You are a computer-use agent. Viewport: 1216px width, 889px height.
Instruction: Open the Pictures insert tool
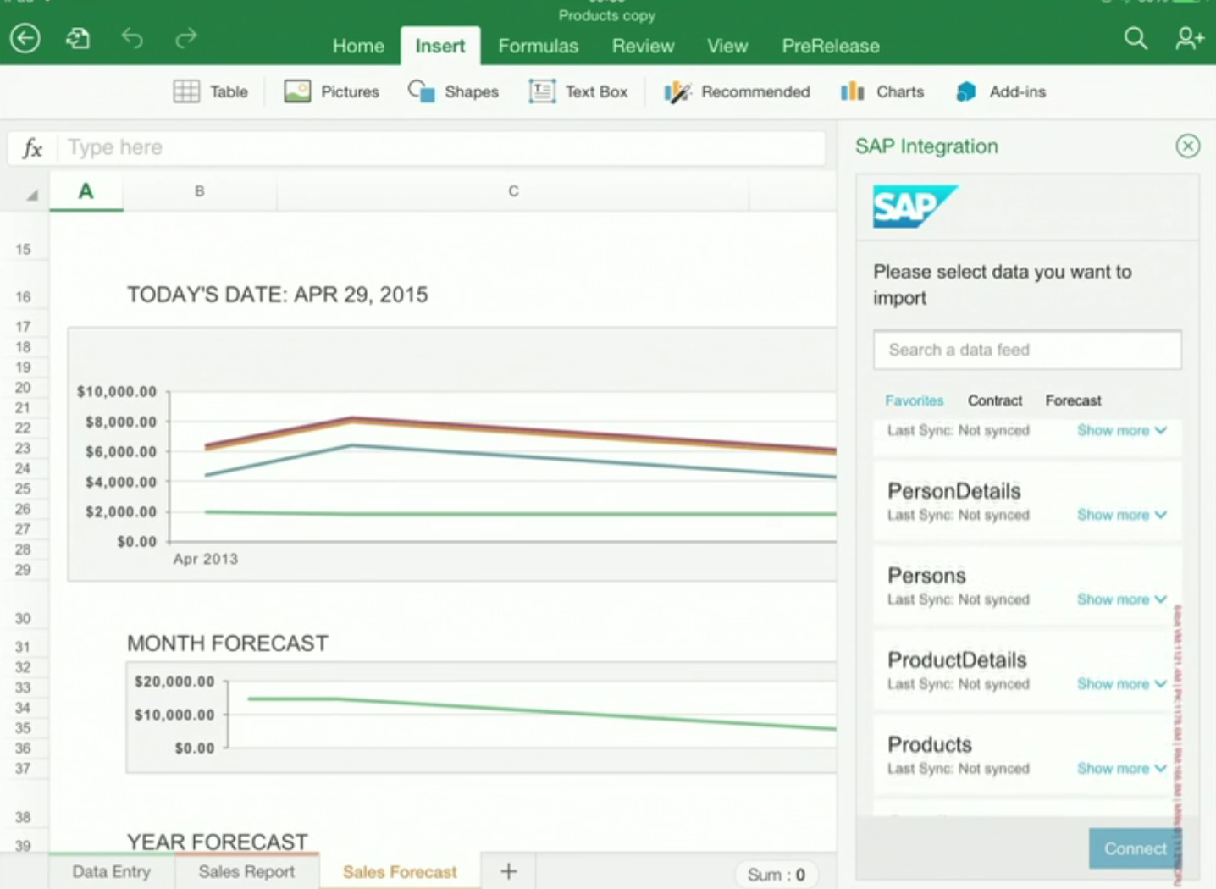(x=331, y=91)
